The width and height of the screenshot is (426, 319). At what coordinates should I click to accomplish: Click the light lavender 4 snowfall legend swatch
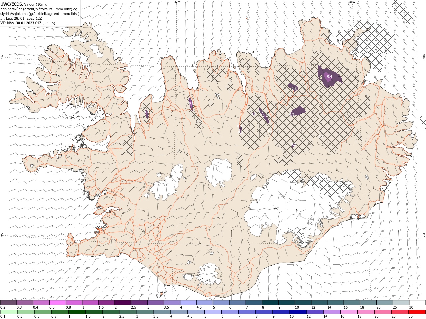(x=188, y=303)
